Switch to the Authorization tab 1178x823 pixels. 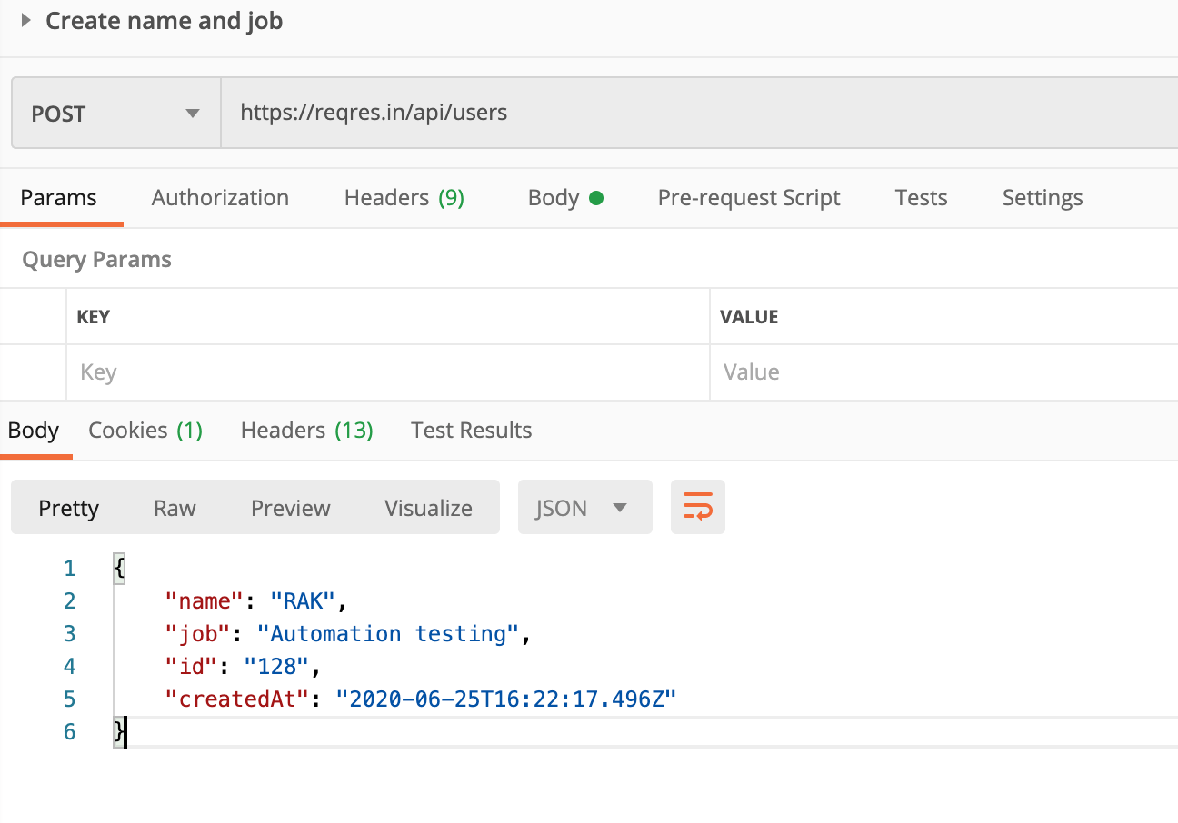tap(220, 198)
